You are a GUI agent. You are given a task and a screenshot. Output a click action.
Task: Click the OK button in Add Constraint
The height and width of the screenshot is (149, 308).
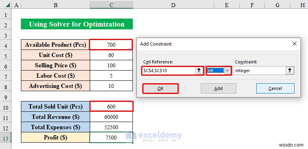pos(160,89)
